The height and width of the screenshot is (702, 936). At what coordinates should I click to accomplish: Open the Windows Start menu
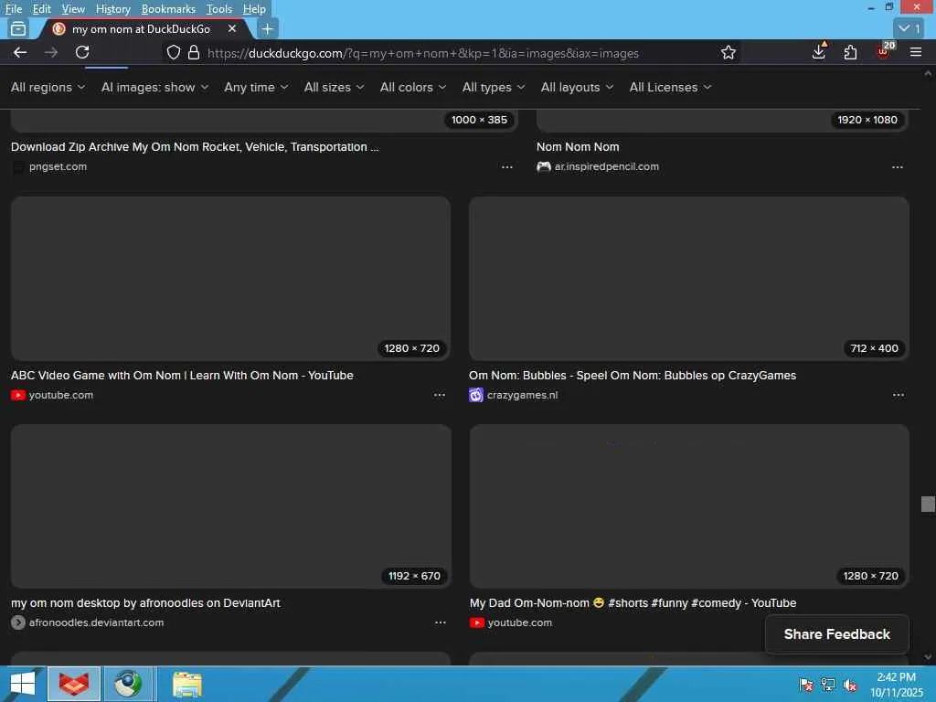pyautogui.click(x=23, y=684)
